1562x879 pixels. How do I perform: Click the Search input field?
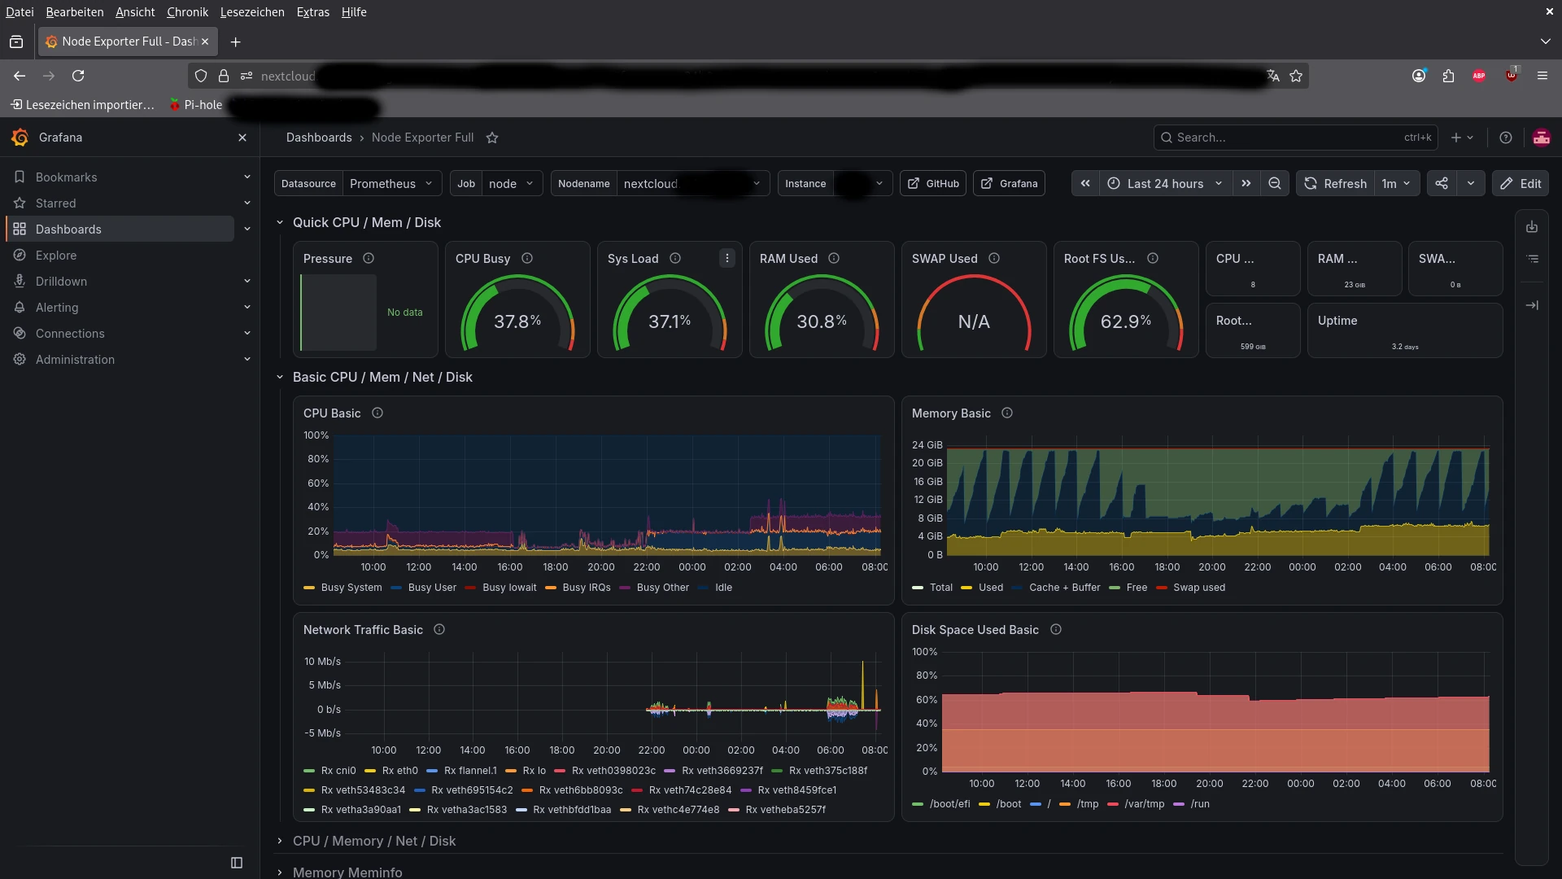pos(1295,138)
